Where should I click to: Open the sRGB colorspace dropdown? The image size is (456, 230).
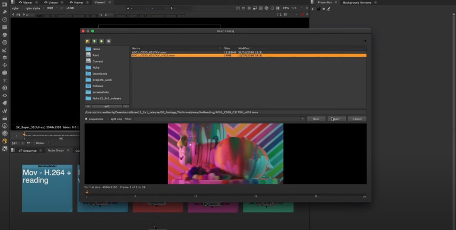(71, 8)
